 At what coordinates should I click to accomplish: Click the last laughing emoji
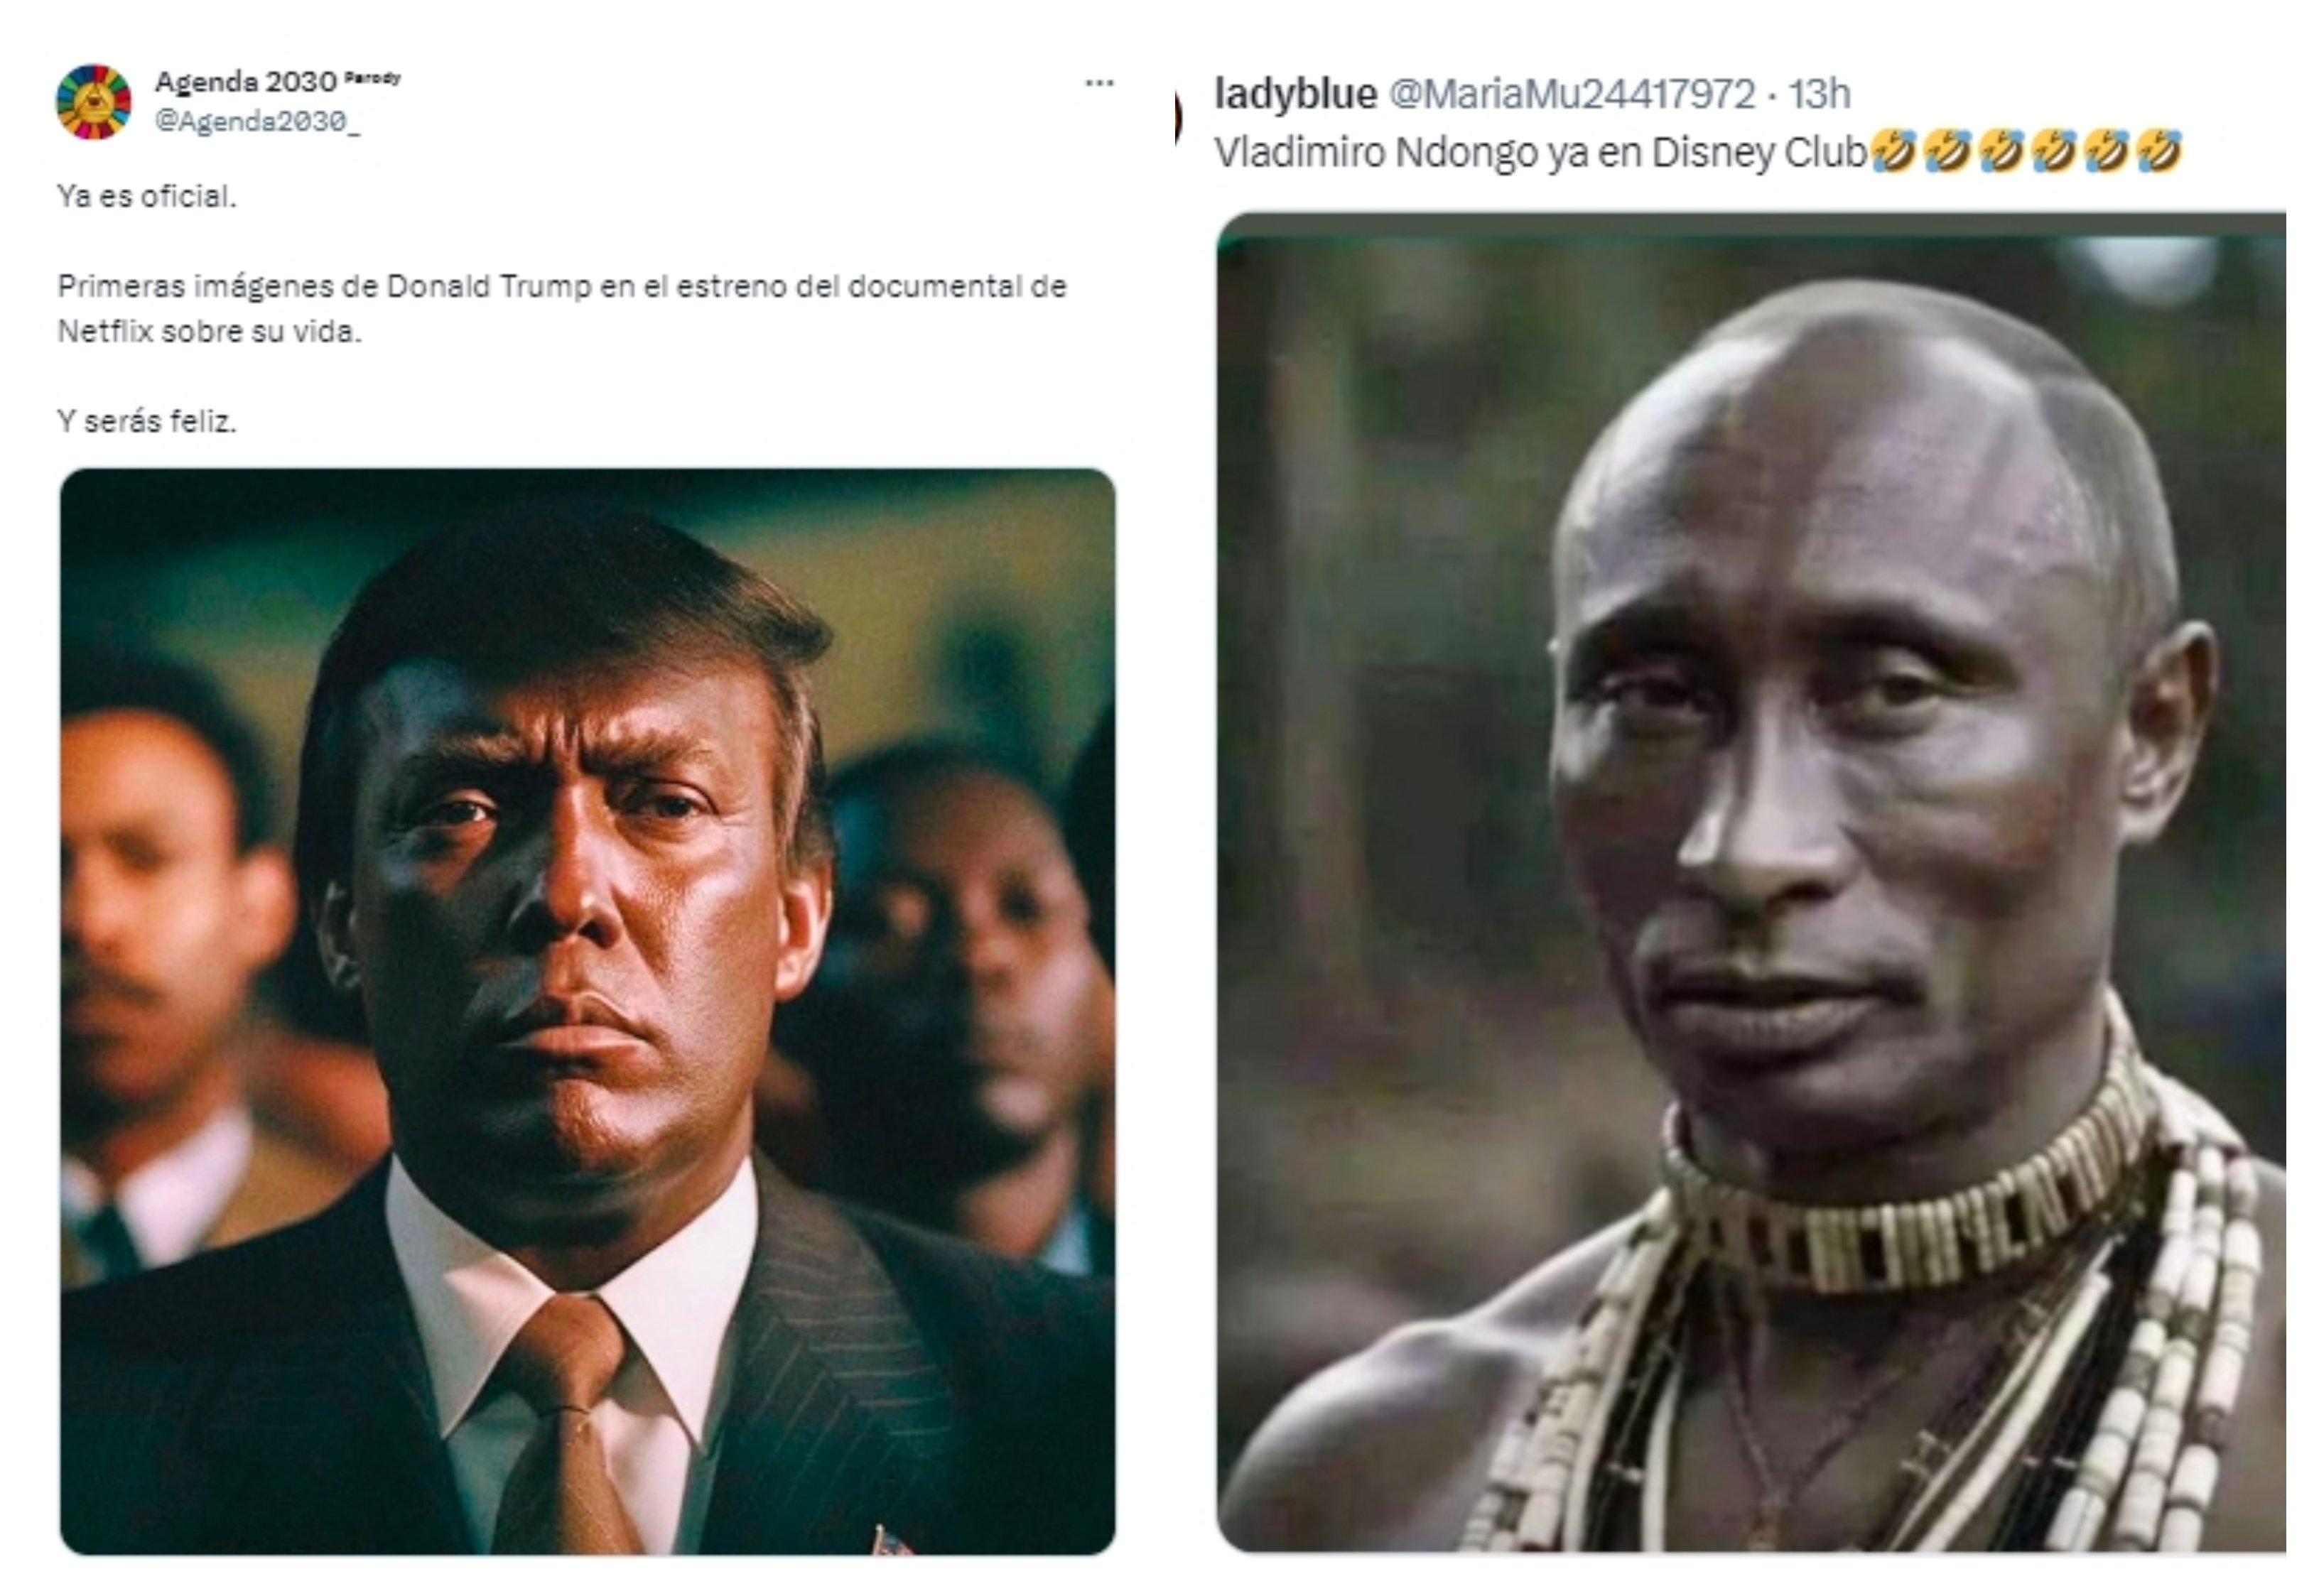(2159, 152)
